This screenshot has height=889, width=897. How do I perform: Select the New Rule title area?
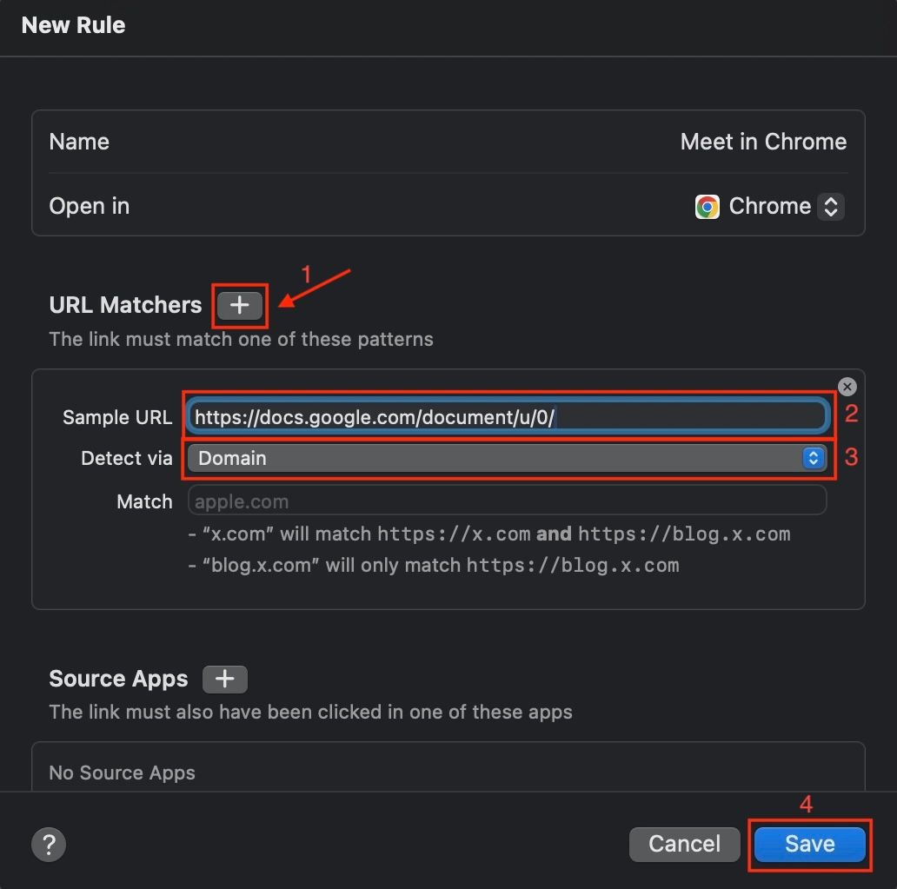(73, 25)
